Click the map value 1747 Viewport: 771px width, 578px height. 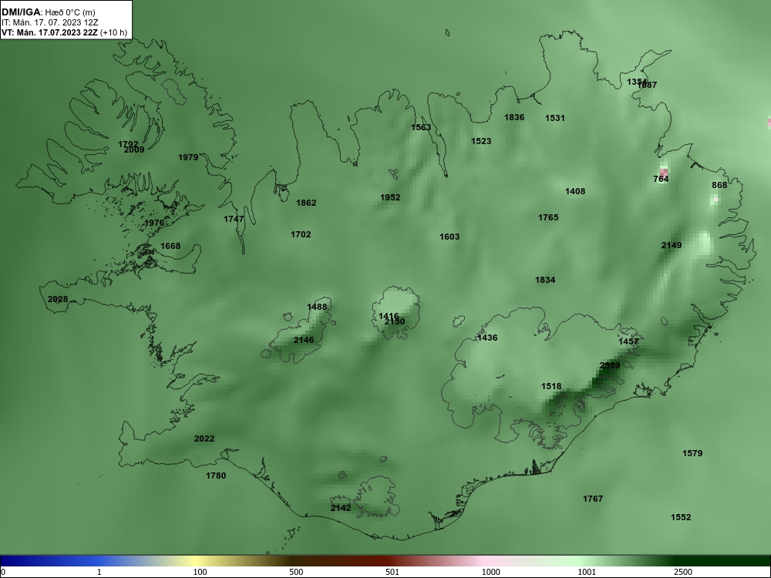pos(234,219)
